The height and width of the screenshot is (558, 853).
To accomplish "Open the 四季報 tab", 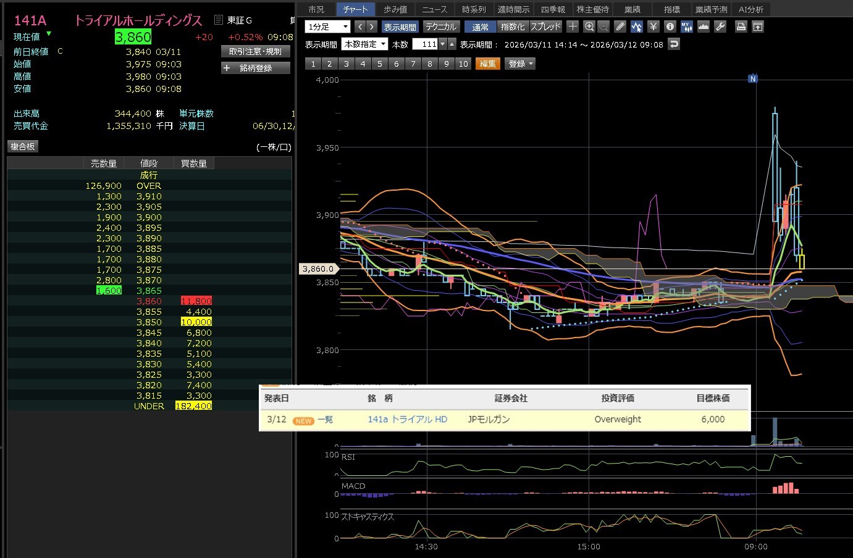I will point(553,9).
